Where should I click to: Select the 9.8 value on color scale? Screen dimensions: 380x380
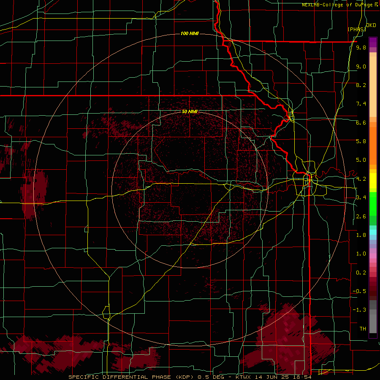(x=361, y=47)
